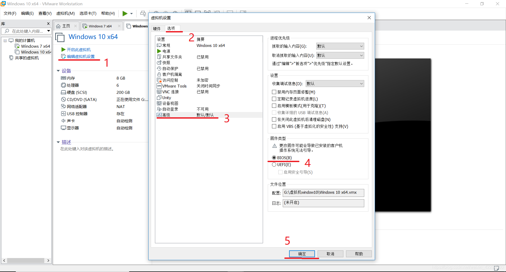Click the 硬盘 (SCSI) disk icon
The height and width of the screenshot is (272, 506).
click(x=63, y=92)
